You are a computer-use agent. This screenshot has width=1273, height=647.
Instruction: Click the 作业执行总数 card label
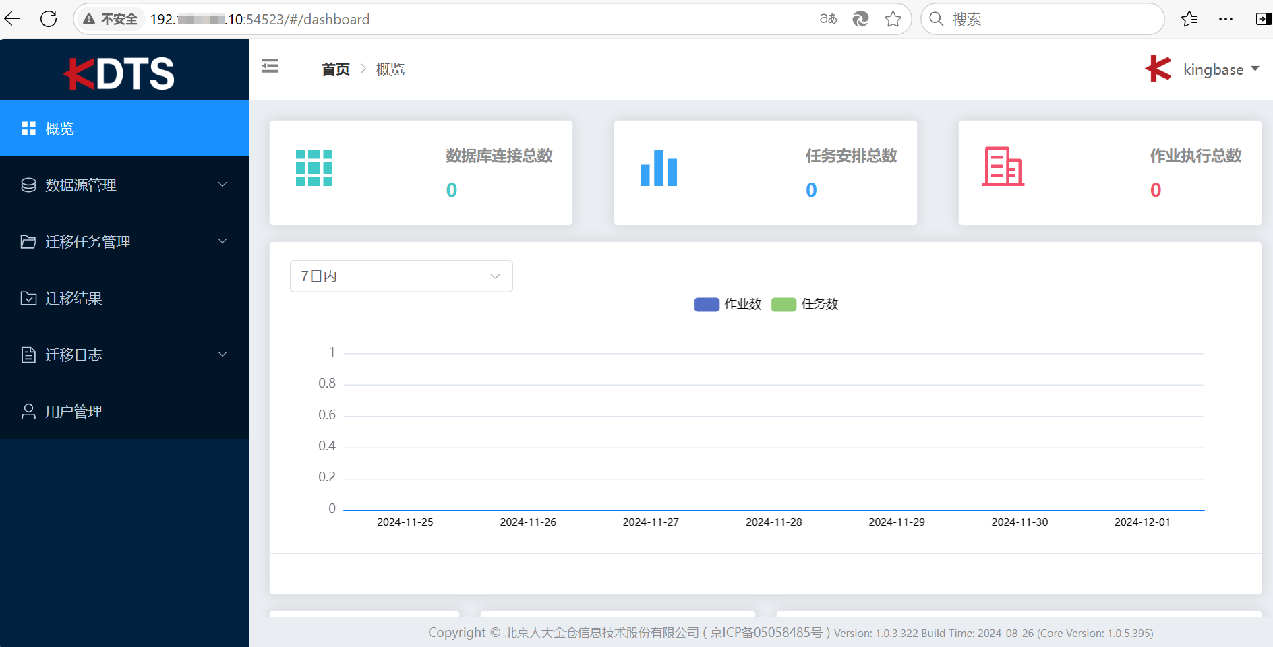click(x=1195, y=156)
